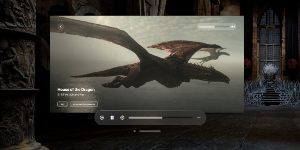Open the Info button
Screen dimensions: 300x150
pos(62,104)
